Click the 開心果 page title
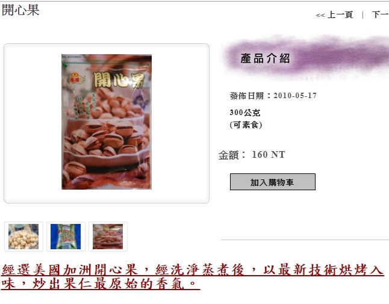 (x=20, y=10)
